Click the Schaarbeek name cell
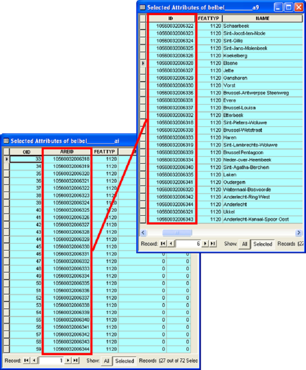 tap(263, 26)
